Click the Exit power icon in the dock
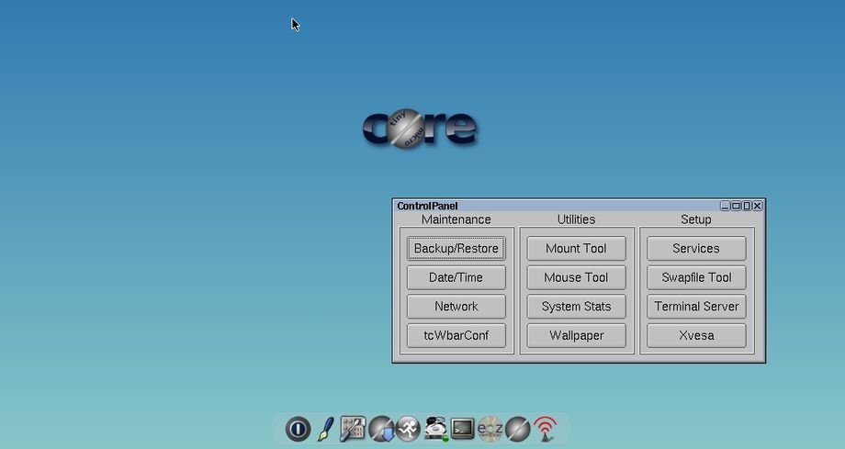845x449 pixels. 298,429
